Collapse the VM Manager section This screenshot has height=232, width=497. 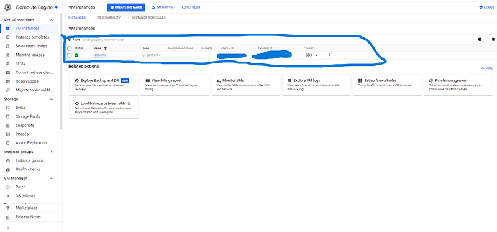[52, 178]
